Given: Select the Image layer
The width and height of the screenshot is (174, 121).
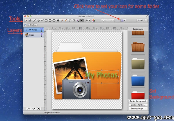Looking at the screenshot, I should click(34, 35).
